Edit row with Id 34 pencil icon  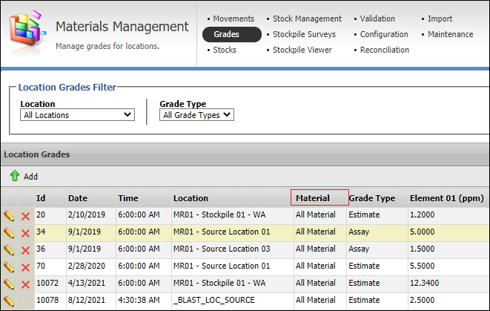9,233
